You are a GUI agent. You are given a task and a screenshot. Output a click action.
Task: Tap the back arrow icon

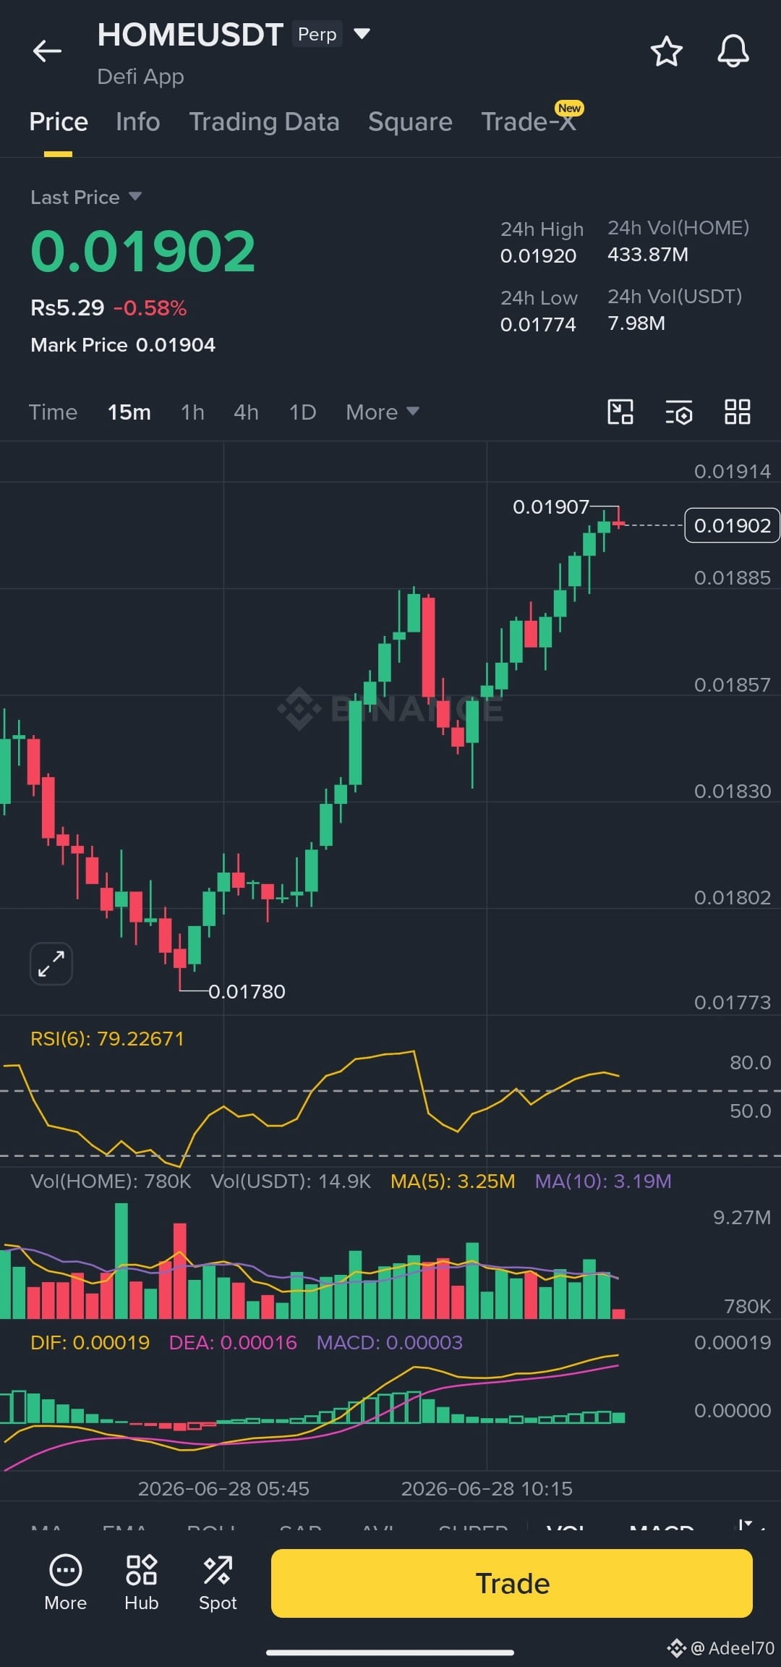[x=47, y=51]
